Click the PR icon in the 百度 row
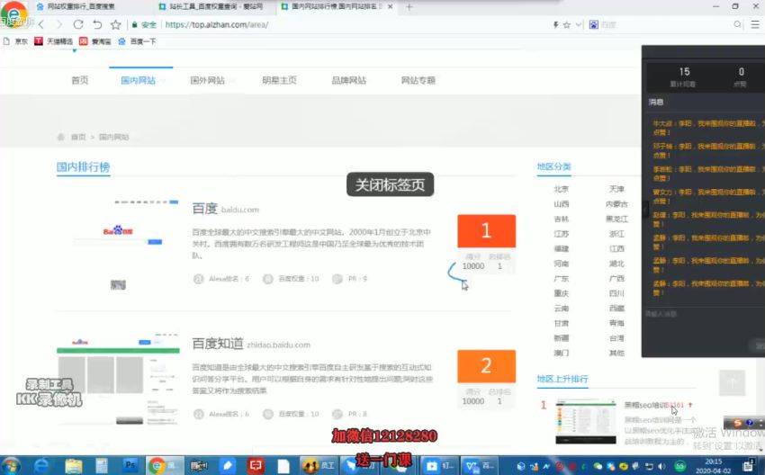The width and height of the screenshot is (765, 475). pos(337,279)
